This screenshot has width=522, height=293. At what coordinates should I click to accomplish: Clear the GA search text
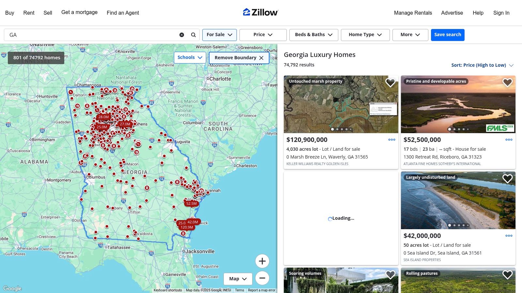pyautogui.click(x=182, y=35)
